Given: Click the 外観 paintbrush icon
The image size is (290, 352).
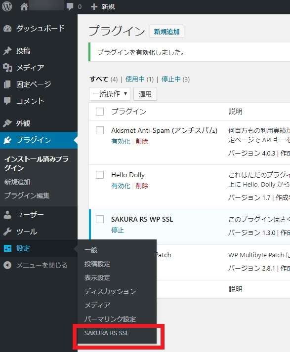Looking at the screenshot, I should [7, 123].
